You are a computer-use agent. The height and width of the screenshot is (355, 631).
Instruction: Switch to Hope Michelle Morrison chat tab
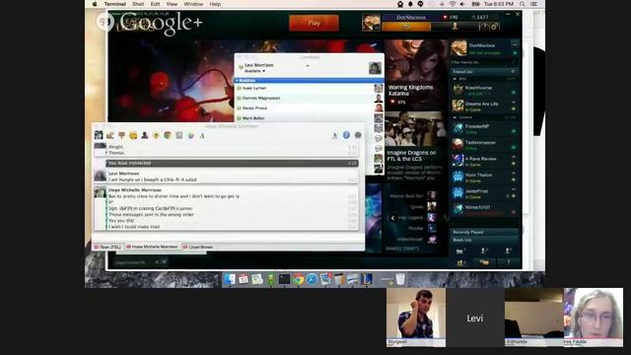[152, 247]
